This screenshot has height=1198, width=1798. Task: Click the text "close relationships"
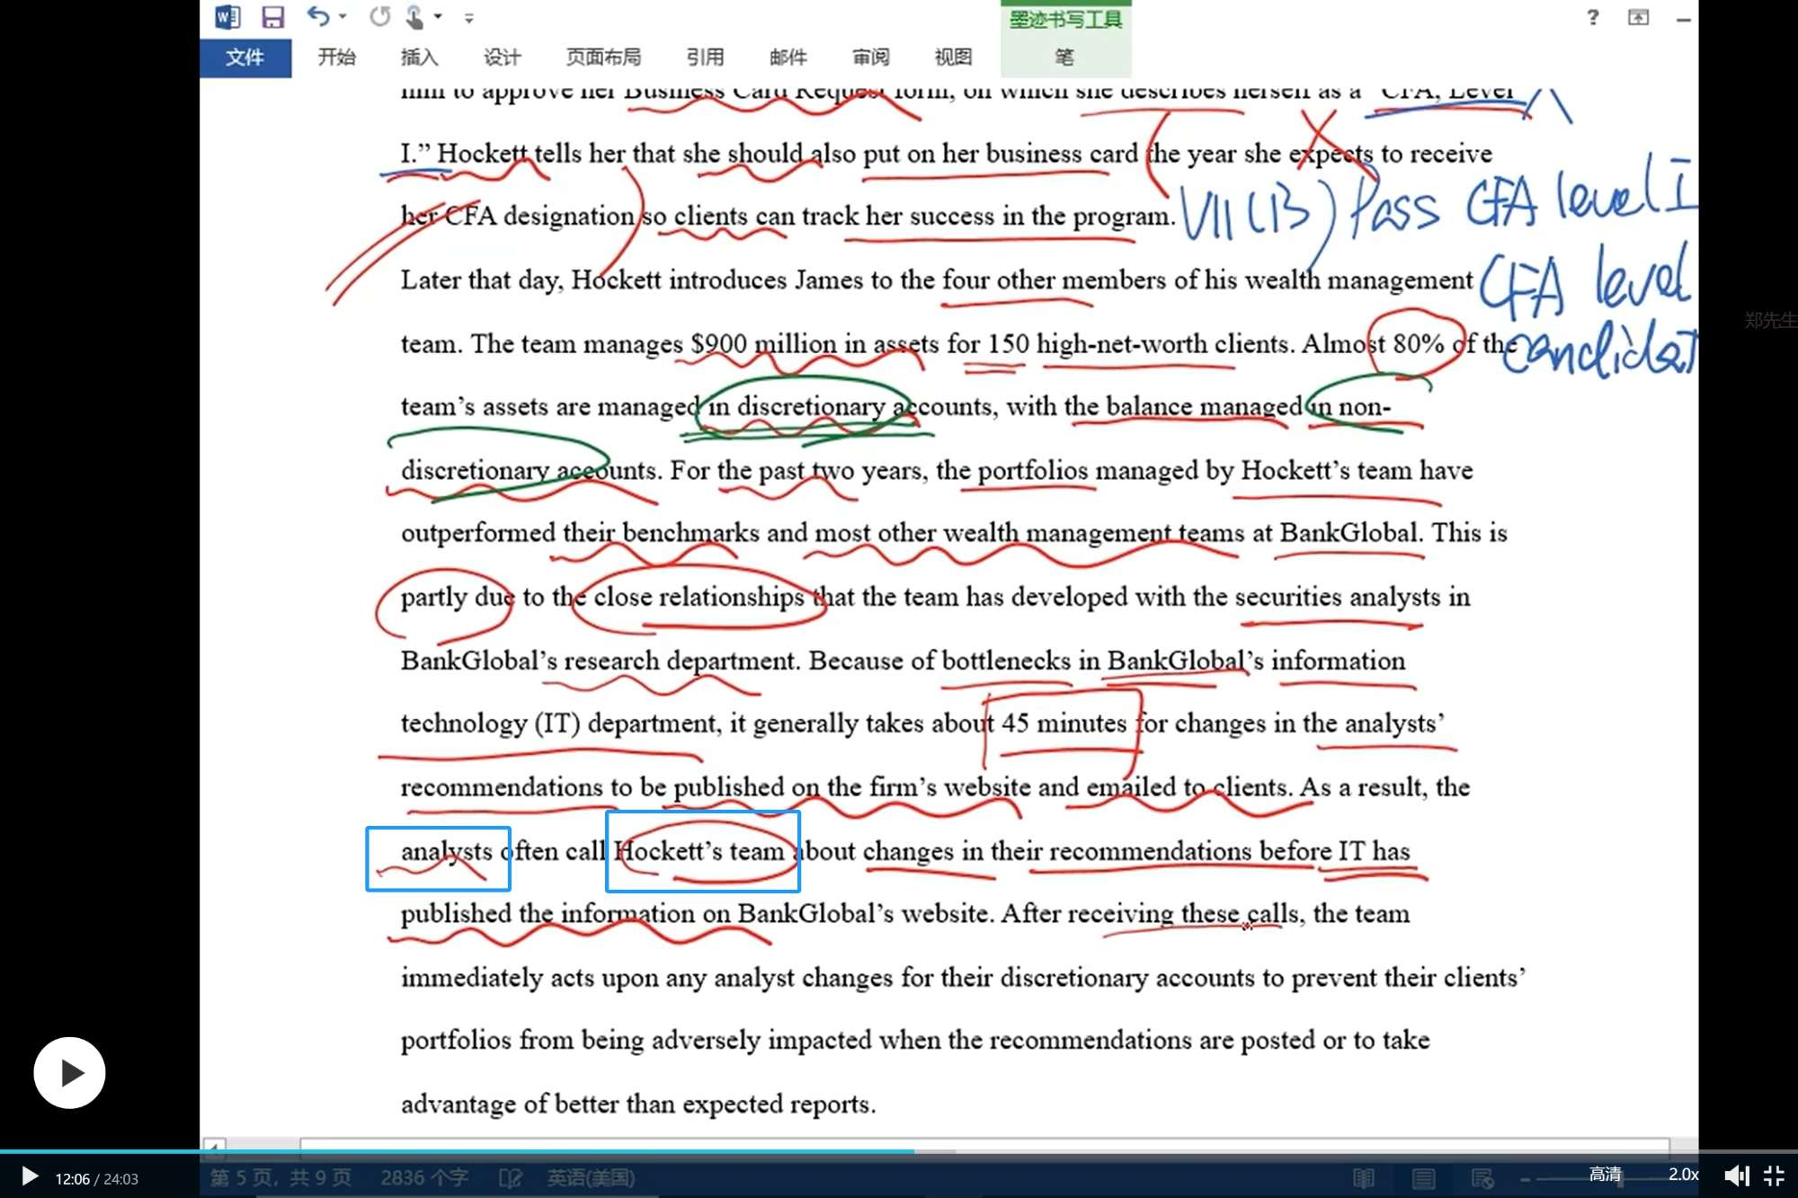click(x=699, y=596)
